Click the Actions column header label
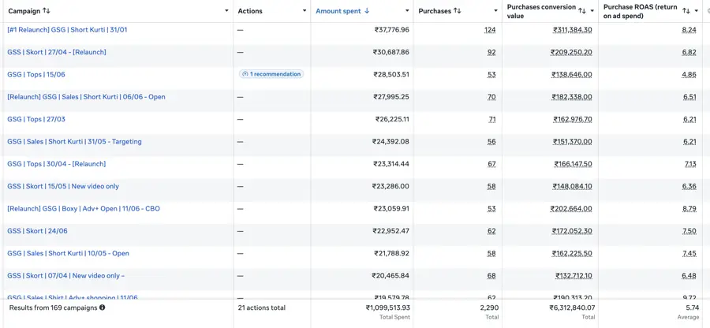 point(250,11)
